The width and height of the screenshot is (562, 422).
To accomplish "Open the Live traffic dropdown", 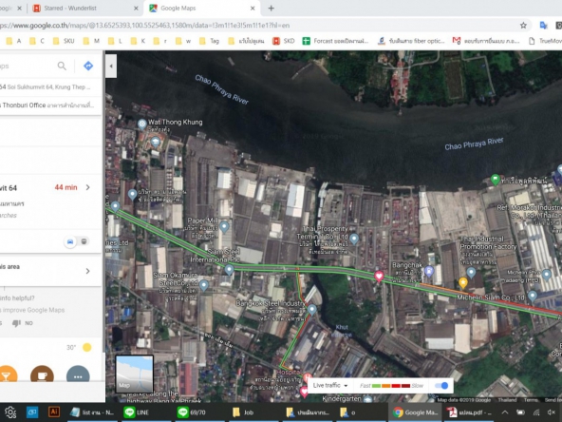I will coord(330,385).
